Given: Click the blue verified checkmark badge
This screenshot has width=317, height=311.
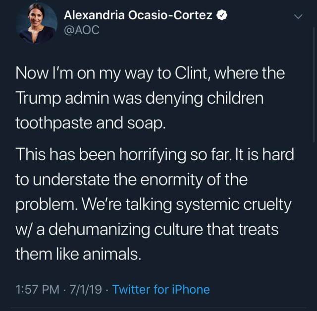Looking at the screenshot, I should coord(222,15).
